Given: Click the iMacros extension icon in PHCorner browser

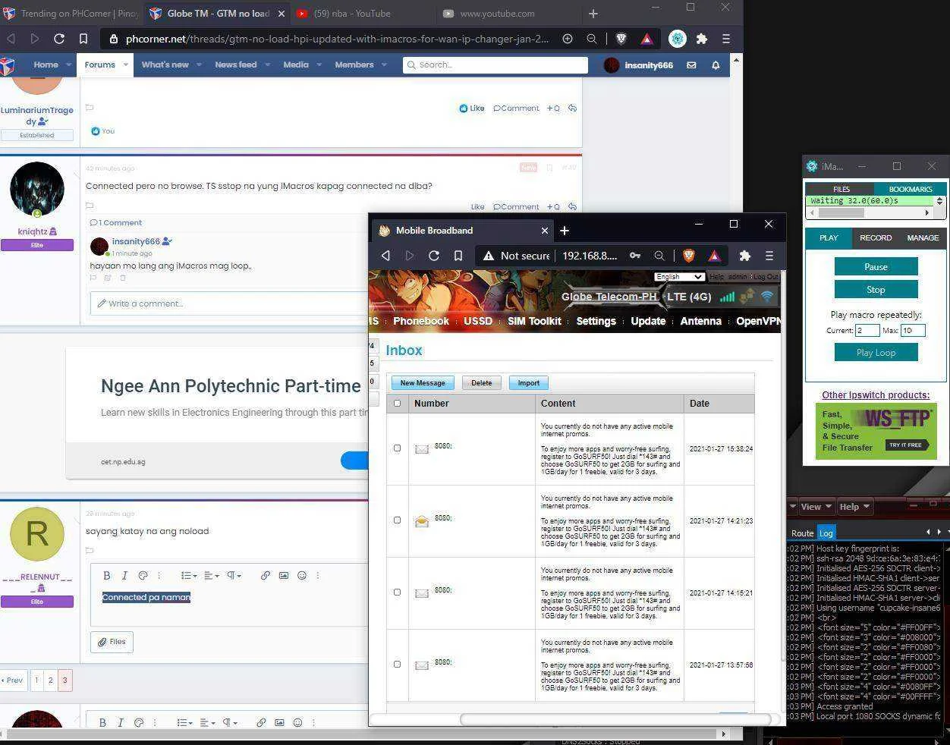Looking at the screenshot, I should tap(678, 39).
